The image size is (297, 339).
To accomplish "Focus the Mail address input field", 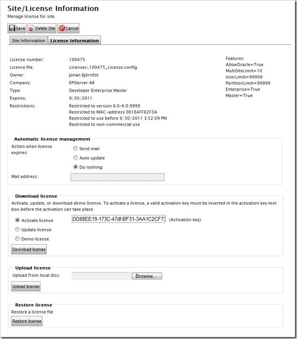I will coord(118,177).
